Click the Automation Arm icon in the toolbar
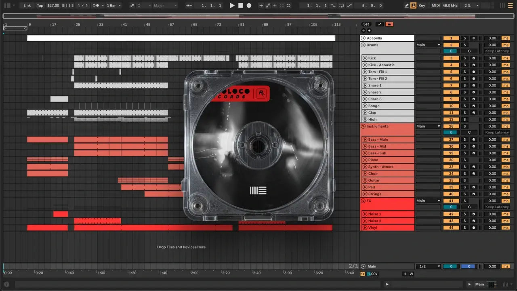517x291 pixels. coord(267,6)
